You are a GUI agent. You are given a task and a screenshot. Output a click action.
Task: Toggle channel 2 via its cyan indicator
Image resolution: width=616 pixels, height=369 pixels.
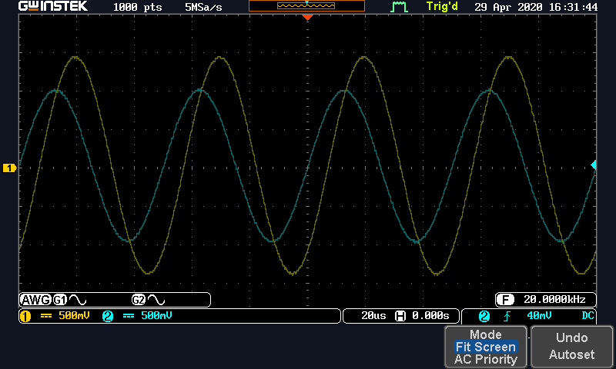tap(107, 316)
